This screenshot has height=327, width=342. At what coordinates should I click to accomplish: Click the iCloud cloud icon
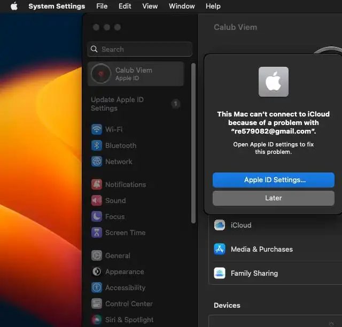tap(220, 225)
